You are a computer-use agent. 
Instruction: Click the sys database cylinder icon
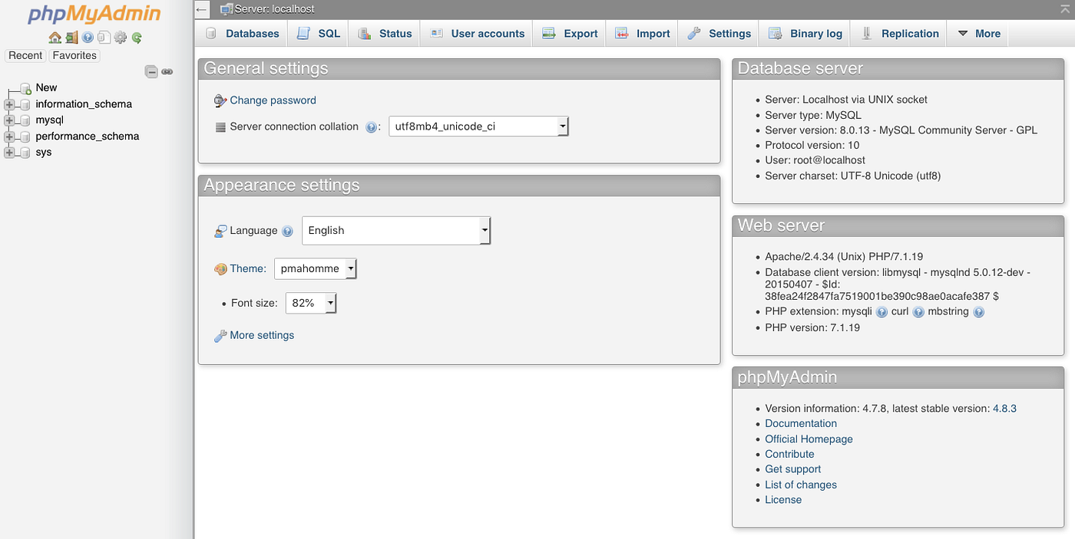coord(25,153)
